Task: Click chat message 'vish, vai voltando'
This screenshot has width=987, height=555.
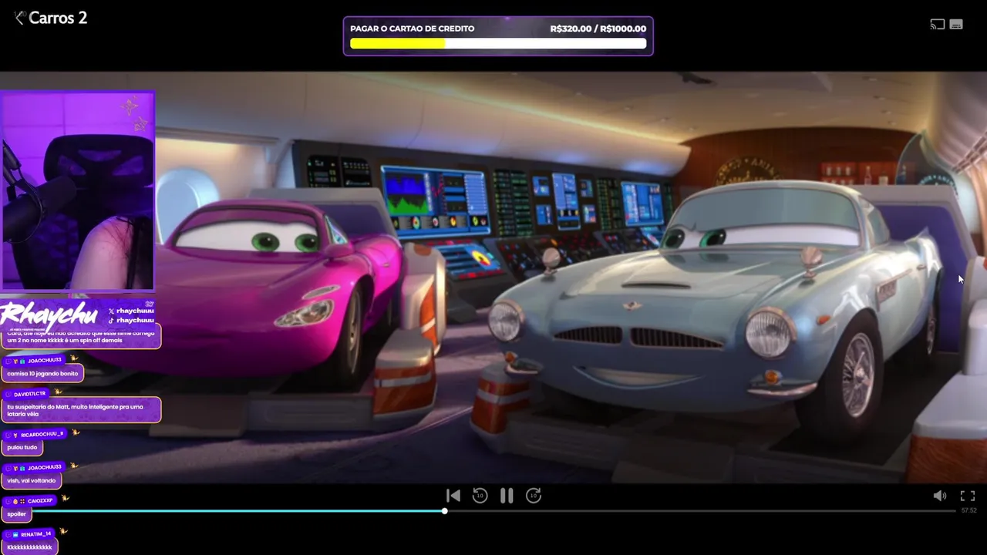Action: [32, 480]
